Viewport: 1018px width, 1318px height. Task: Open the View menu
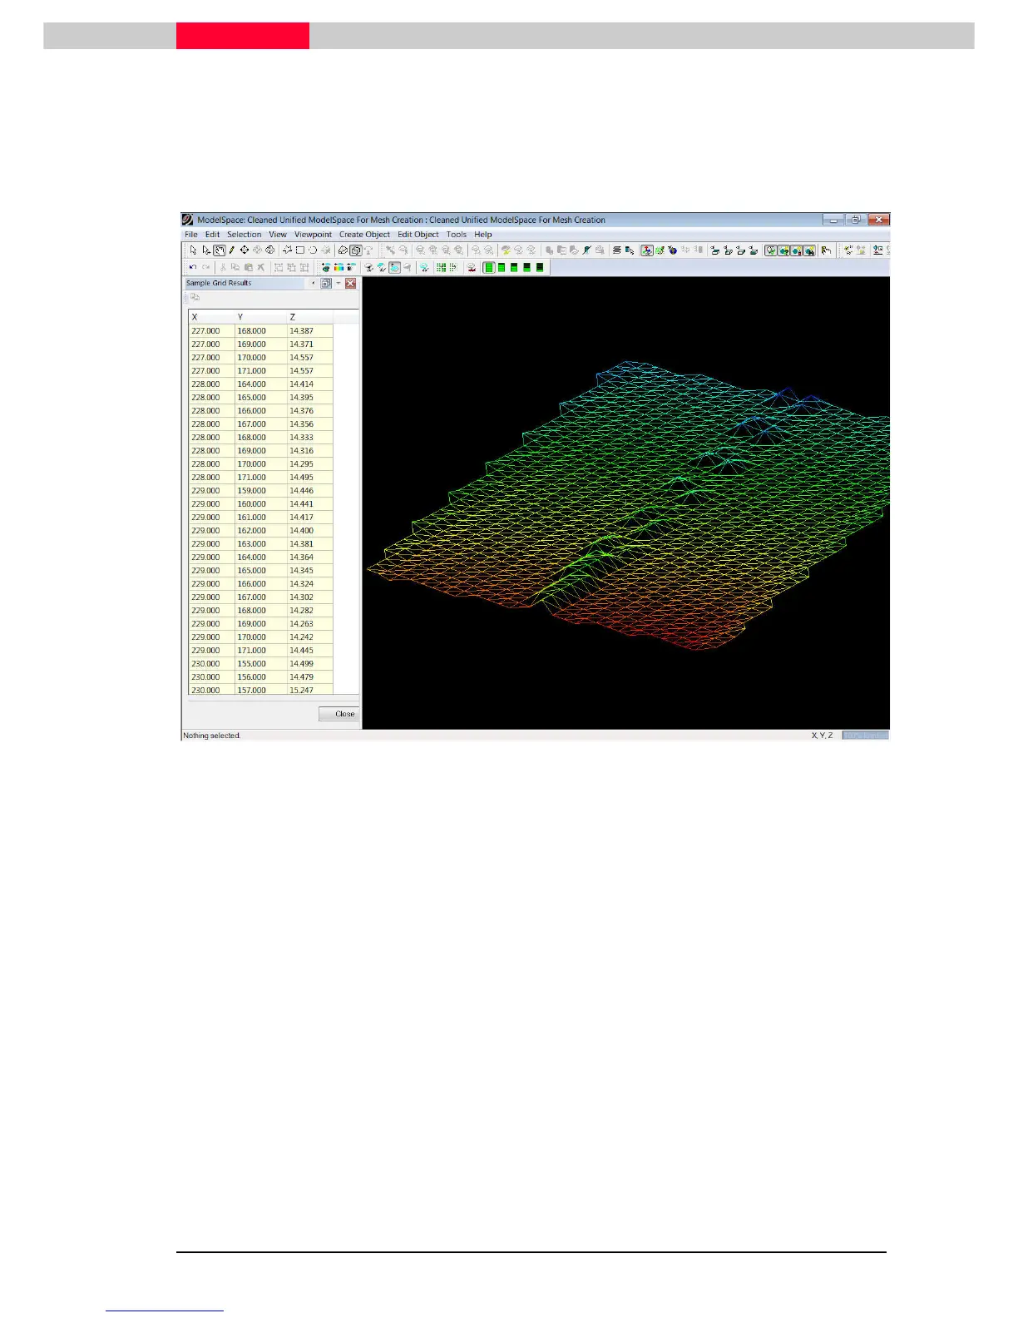pos(278,235)
